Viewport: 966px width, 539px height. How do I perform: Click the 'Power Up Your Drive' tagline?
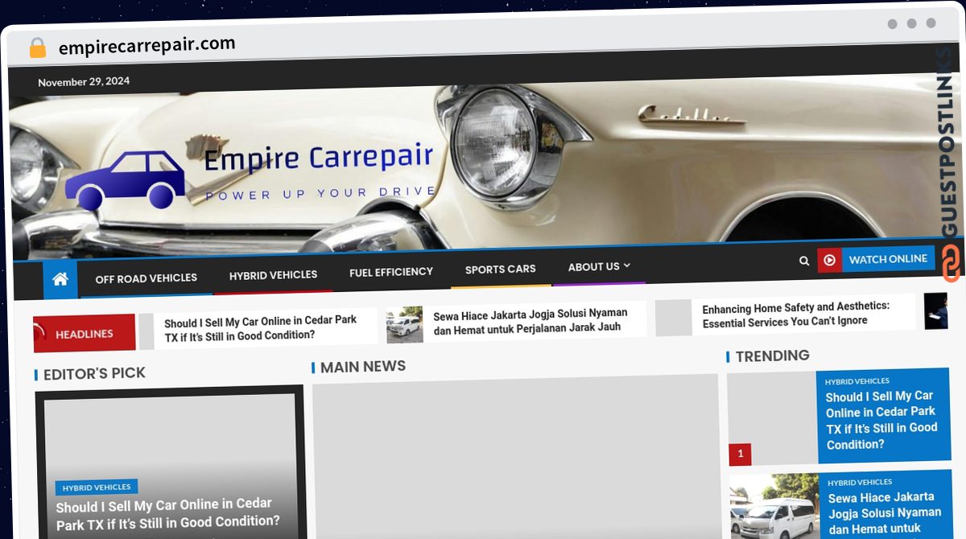coord(321,193)
